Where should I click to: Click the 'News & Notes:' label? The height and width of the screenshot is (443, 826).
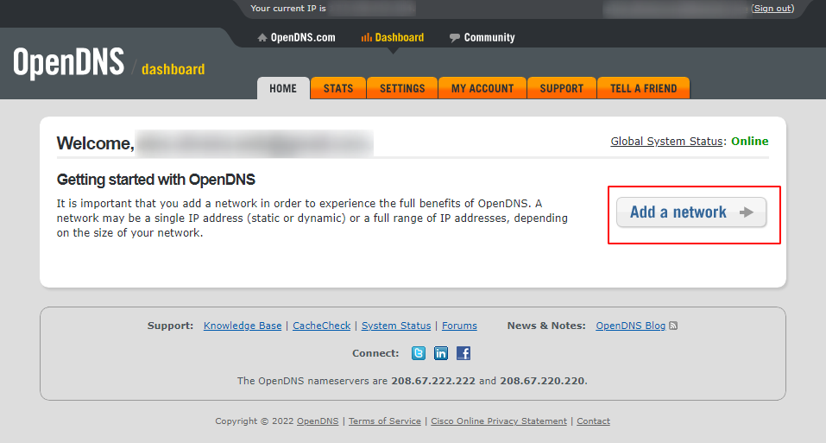pyautogui.click(x=546, y=326)
